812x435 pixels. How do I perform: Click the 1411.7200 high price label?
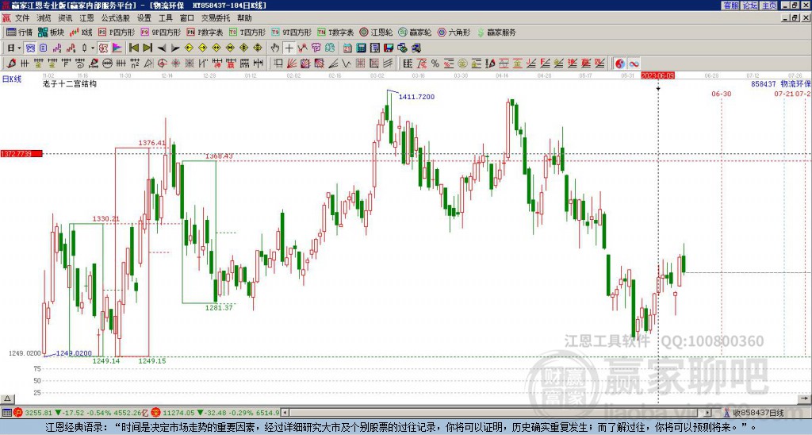click(x=416, y=97)
